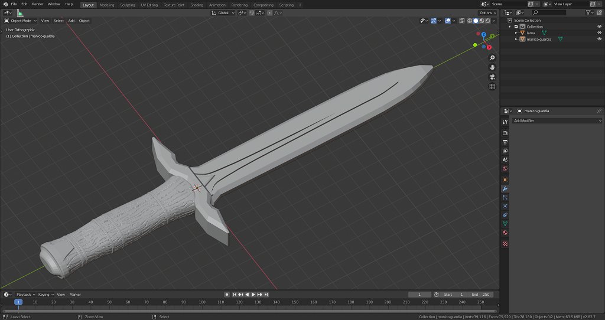The image size is (605, 320).
Task: Toggle the snapping magnet button
Action: click(252, 13)
